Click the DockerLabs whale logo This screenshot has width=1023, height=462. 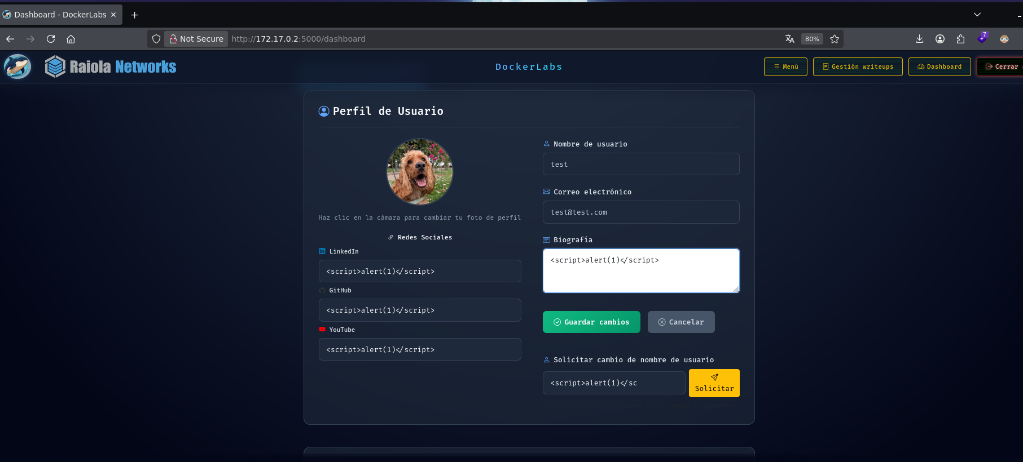17,66
